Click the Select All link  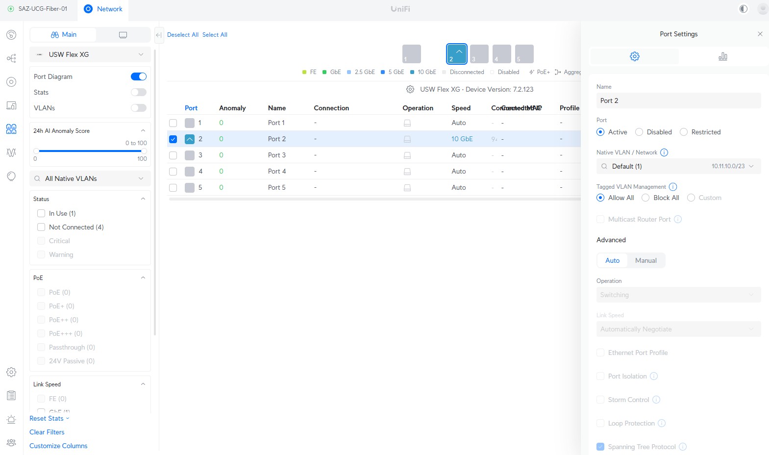point(215,35)
